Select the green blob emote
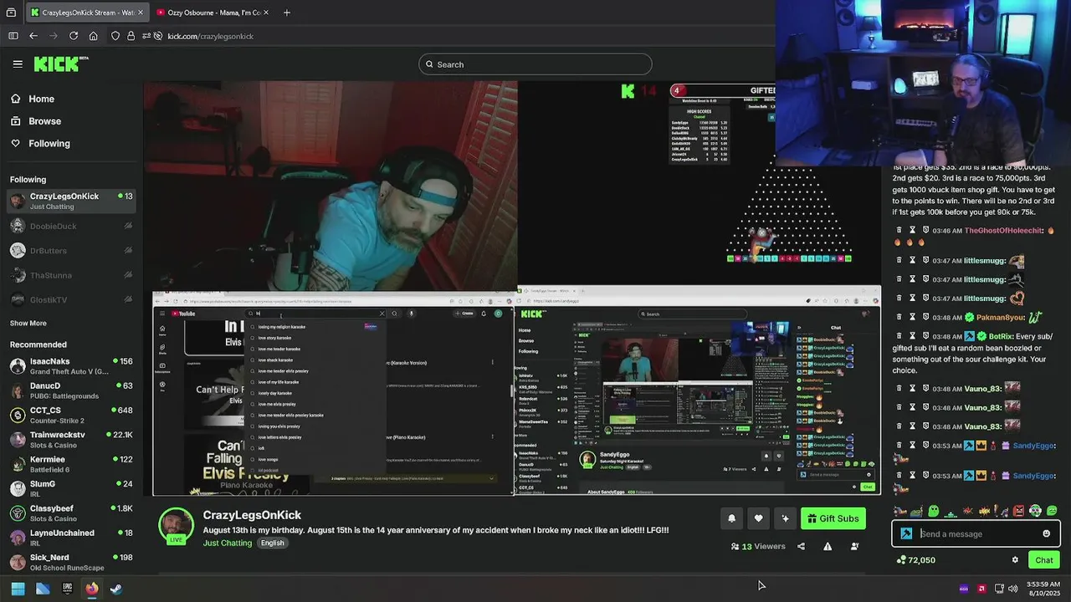This screenshot has width=1071, height=602. [933, 511]
